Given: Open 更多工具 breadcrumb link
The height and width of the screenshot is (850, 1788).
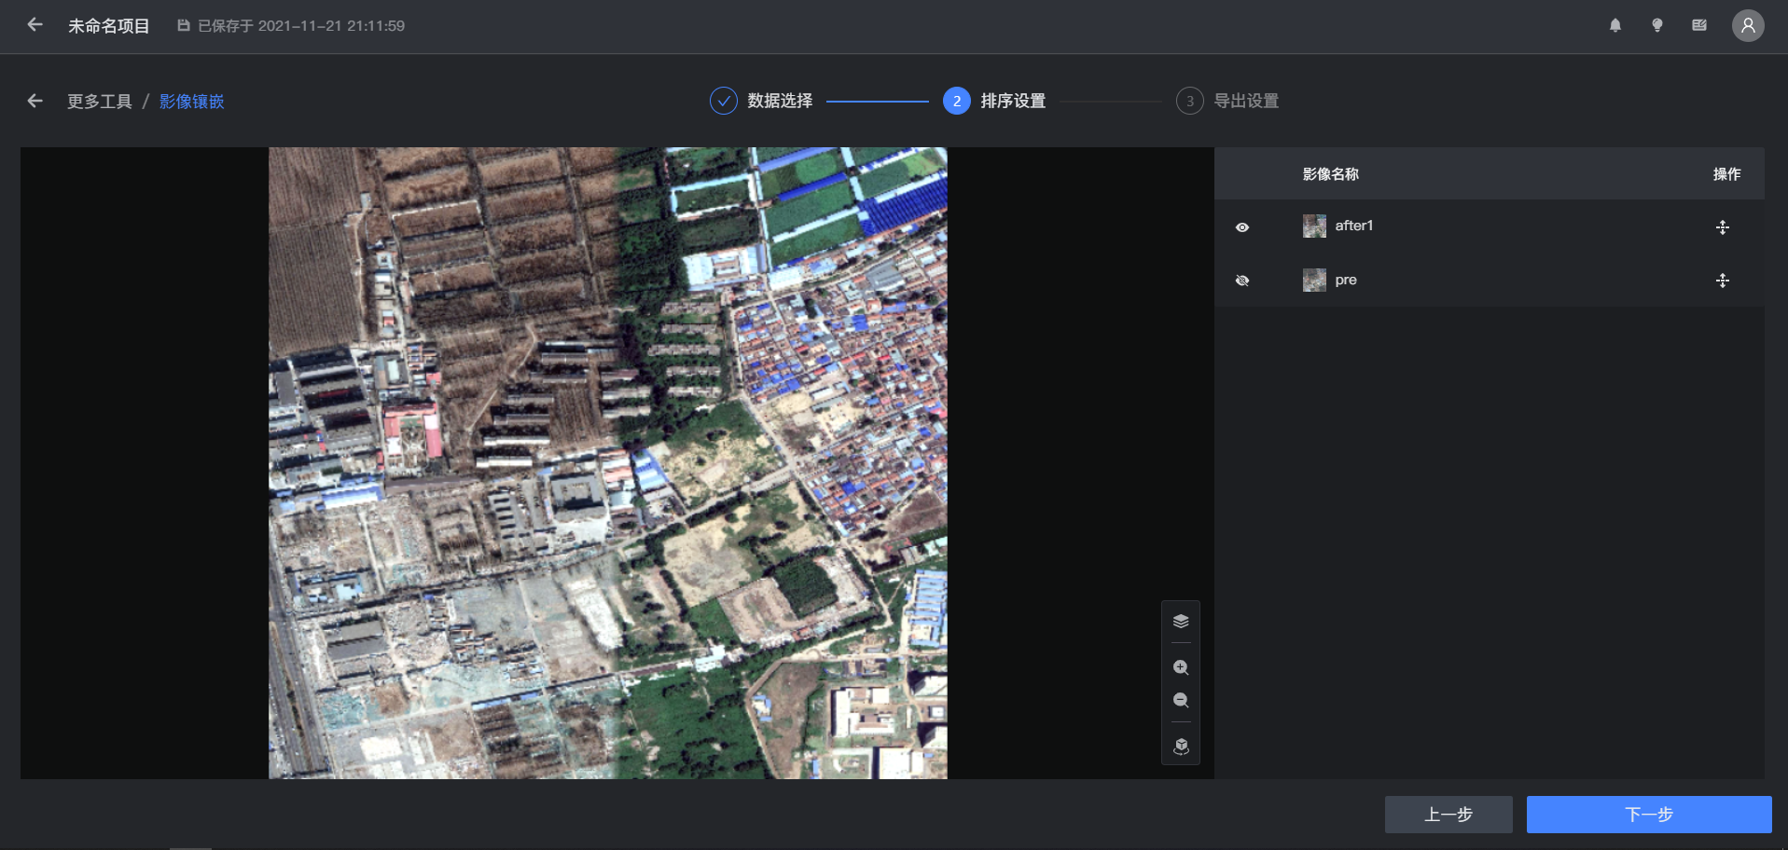Looking at the screenshot, I should pyautogui.click(x=100, y=102).
